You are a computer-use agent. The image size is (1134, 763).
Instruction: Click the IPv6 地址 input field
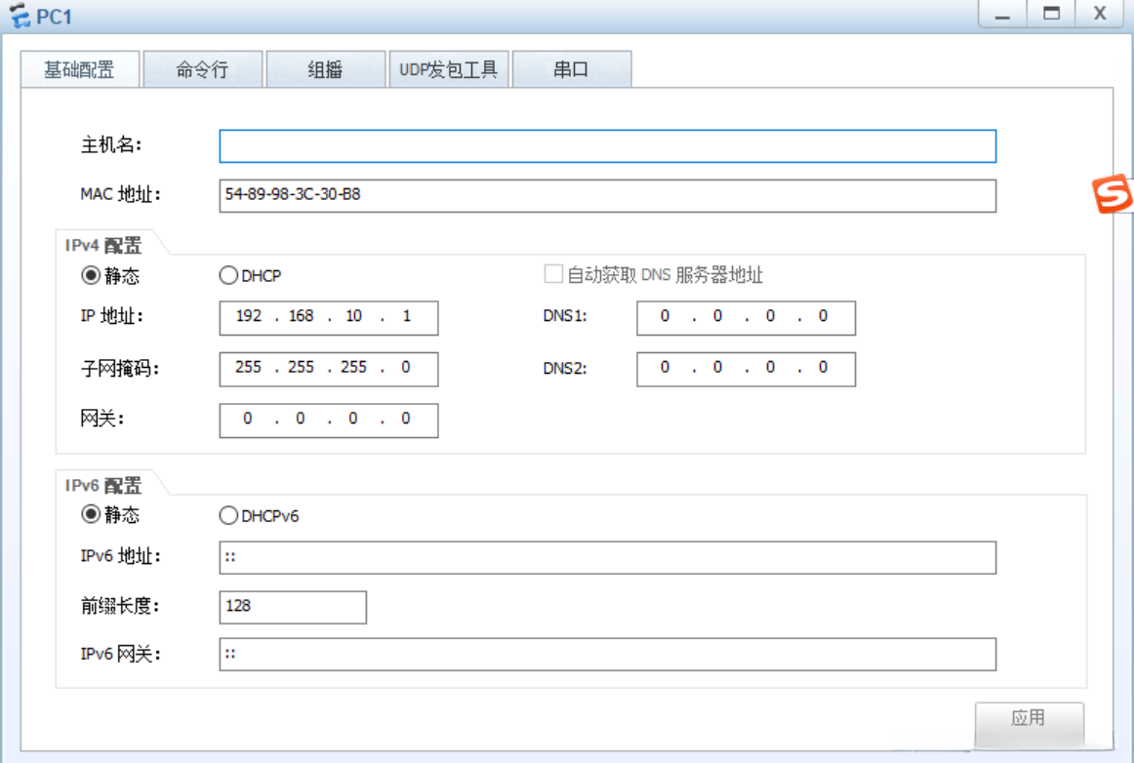click(607, 557)
